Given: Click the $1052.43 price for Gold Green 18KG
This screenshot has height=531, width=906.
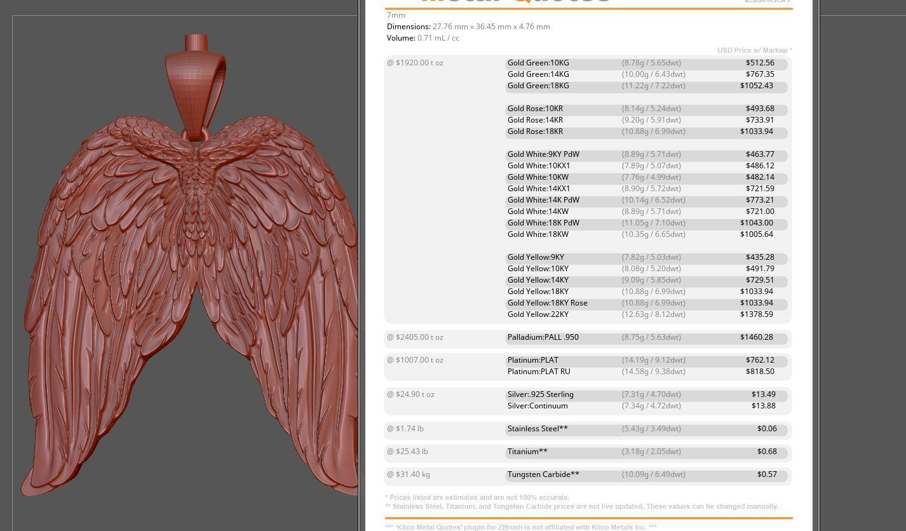Looking at the screenshot, I should (x=757, y=86).
